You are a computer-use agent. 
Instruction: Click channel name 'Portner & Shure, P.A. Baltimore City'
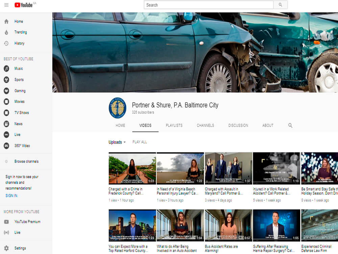[175, 105]
